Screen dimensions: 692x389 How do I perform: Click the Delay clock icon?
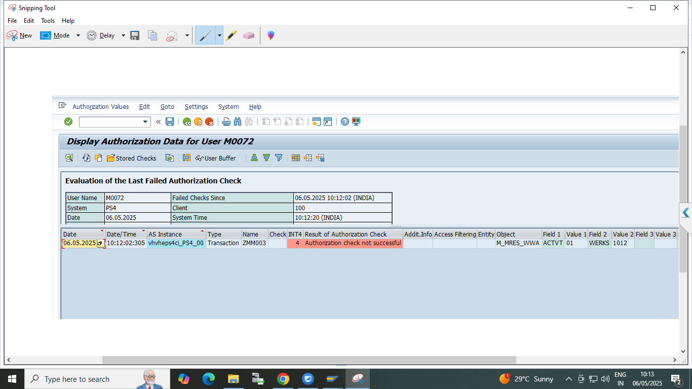pyautogui.click(x=92, y=35)
